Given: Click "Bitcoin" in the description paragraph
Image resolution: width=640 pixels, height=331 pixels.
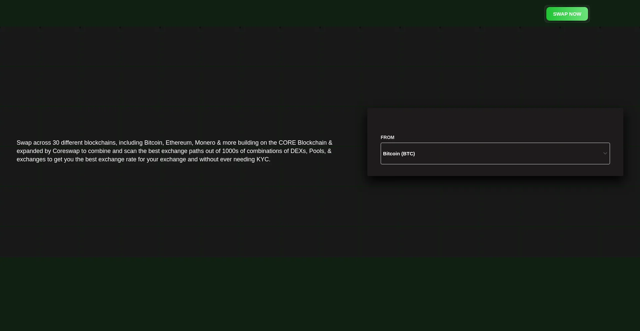Looking at the screenshot, I should coord(153,143).
